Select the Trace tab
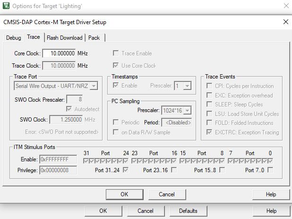292x219 pixels. tap(34, 37)
